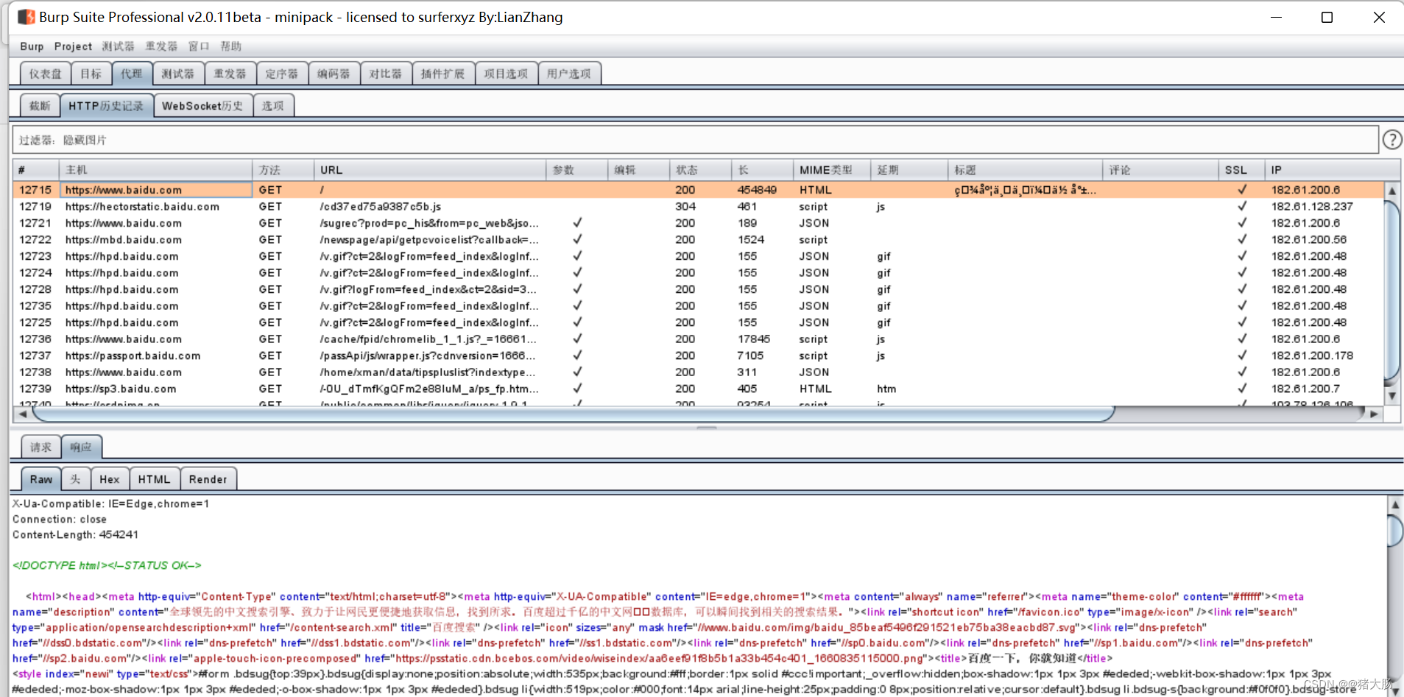Viewport: 1404px width, 697px height.
Task: Sort history by the IP column header
Action: pyautogui.click(x=1333, y=170)
